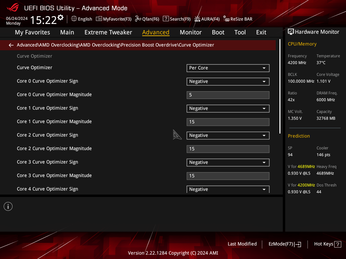Click the EzMode exit arrow icon
Image resolution: width=346 pixels, height=259 pixels.
click(x=298, y=244)
